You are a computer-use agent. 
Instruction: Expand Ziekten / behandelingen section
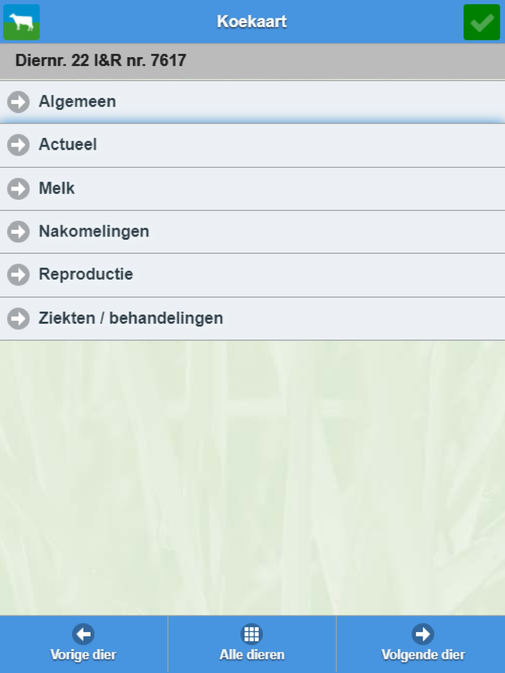[131, 318]
